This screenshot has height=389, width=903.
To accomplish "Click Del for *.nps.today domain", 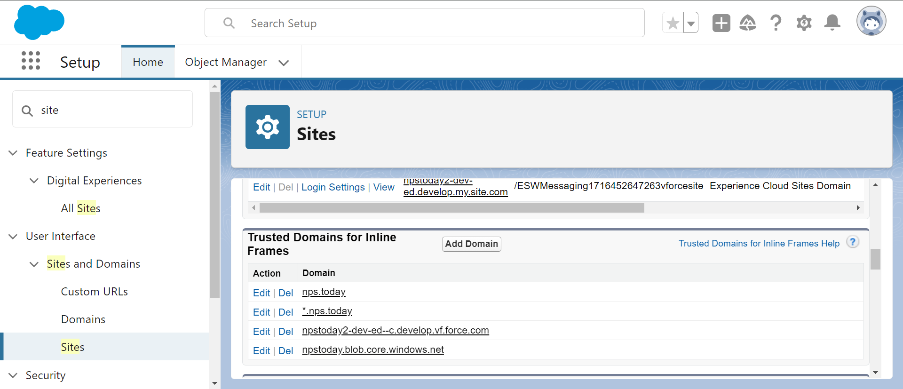I will pos(286,312).
